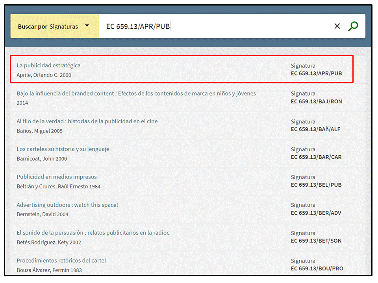Click signature EC 659.13/BOU/PRO

pyautogui.click(x=317, y=269)
